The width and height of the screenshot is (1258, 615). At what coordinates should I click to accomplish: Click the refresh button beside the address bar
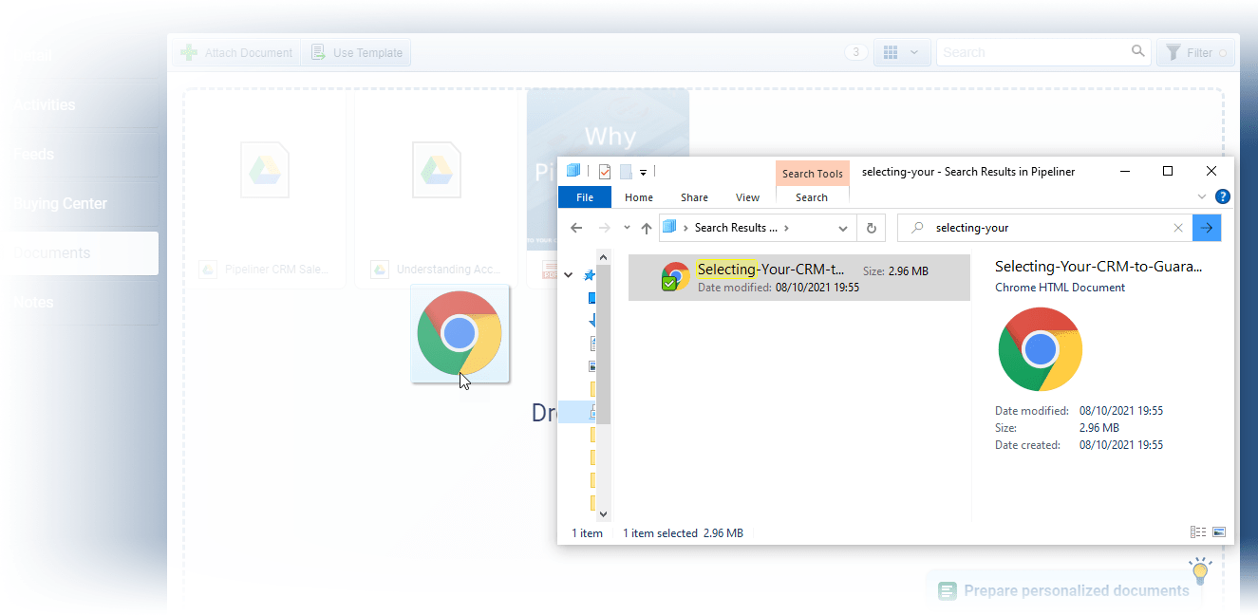tap(871, 228)
